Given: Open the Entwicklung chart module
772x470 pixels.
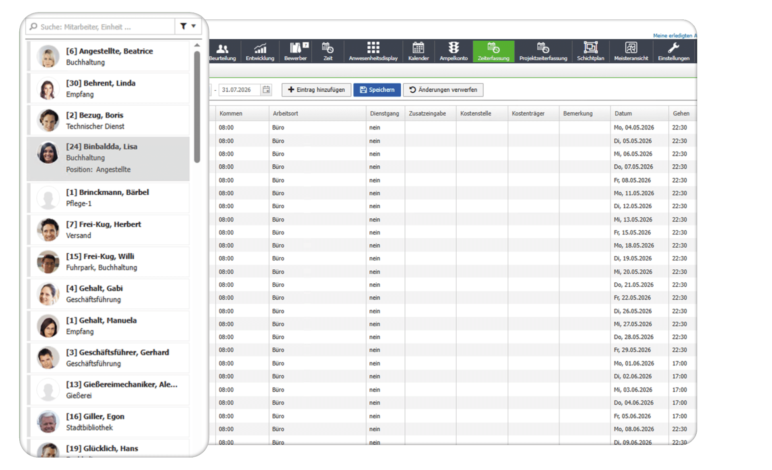Looking at the screenshot, I should [x=260, y=51].
